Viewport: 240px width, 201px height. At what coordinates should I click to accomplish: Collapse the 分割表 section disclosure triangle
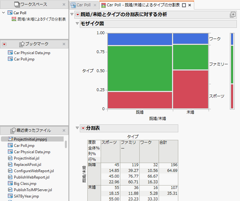[x=77, y=128]
